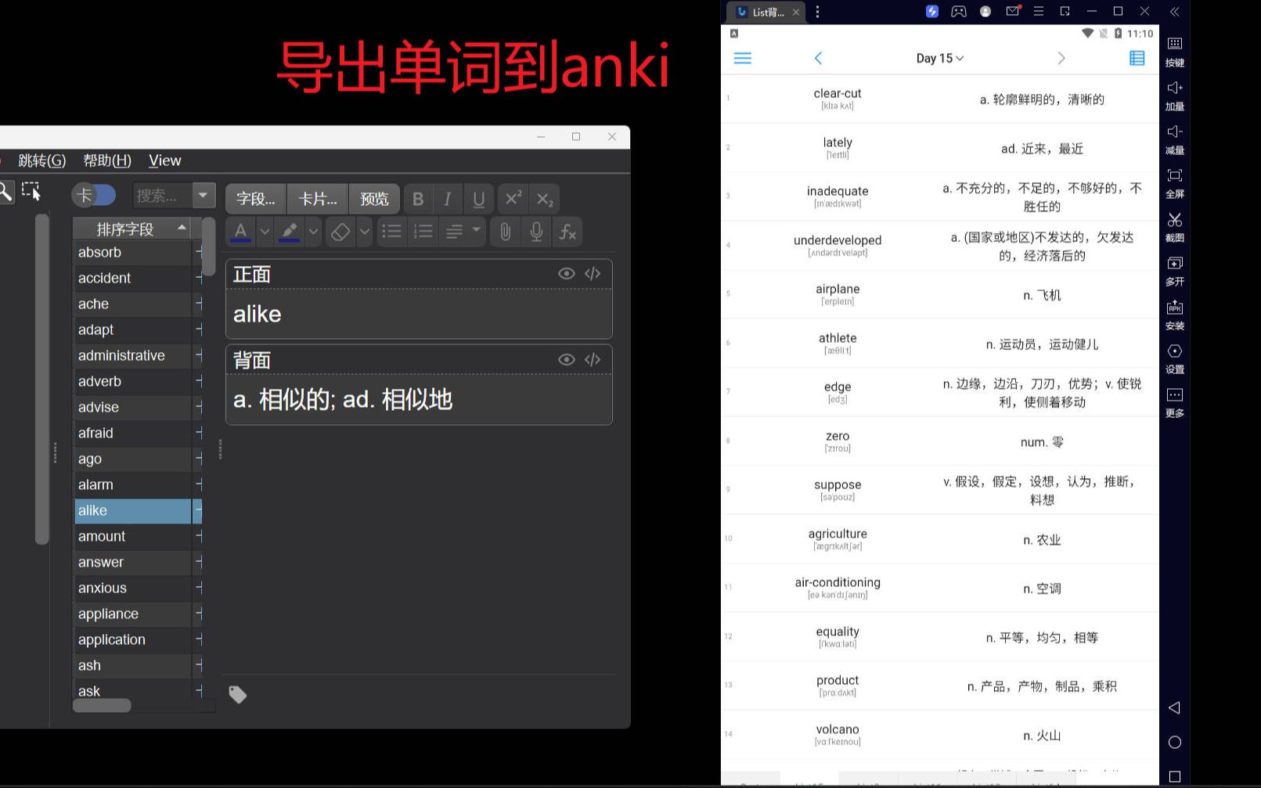Click the Android home circle button
Image resolution: width=1261 pixels, height=788 pixels.
(x=1174, y=742)
